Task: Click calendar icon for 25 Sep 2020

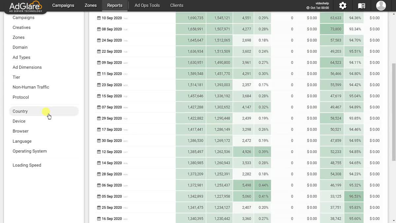Action: tap(99, 207)
